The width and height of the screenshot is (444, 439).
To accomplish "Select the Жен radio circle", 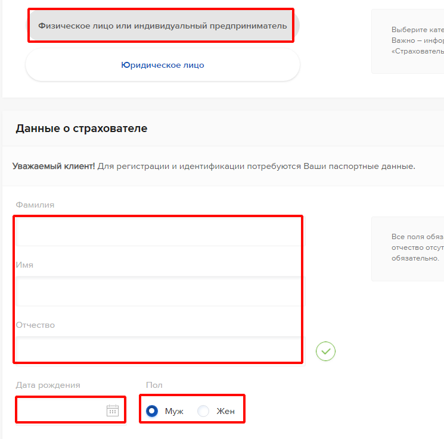I will (203, 410).
